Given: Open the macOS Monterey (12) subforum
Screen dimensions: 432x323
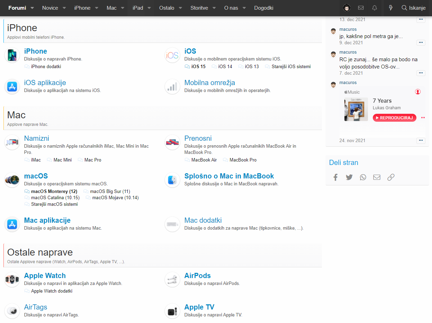Looking at the screenshot, I should (54, 191).
